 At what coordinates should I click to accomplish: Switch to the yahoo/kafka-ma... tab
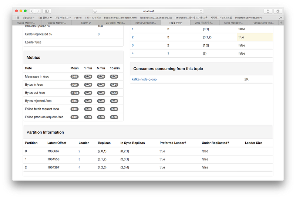click(263, 23)
